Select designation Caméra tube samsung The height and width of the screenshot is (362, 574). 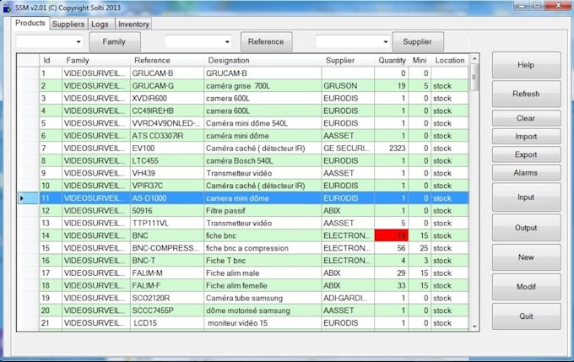(x=263, y=298)
